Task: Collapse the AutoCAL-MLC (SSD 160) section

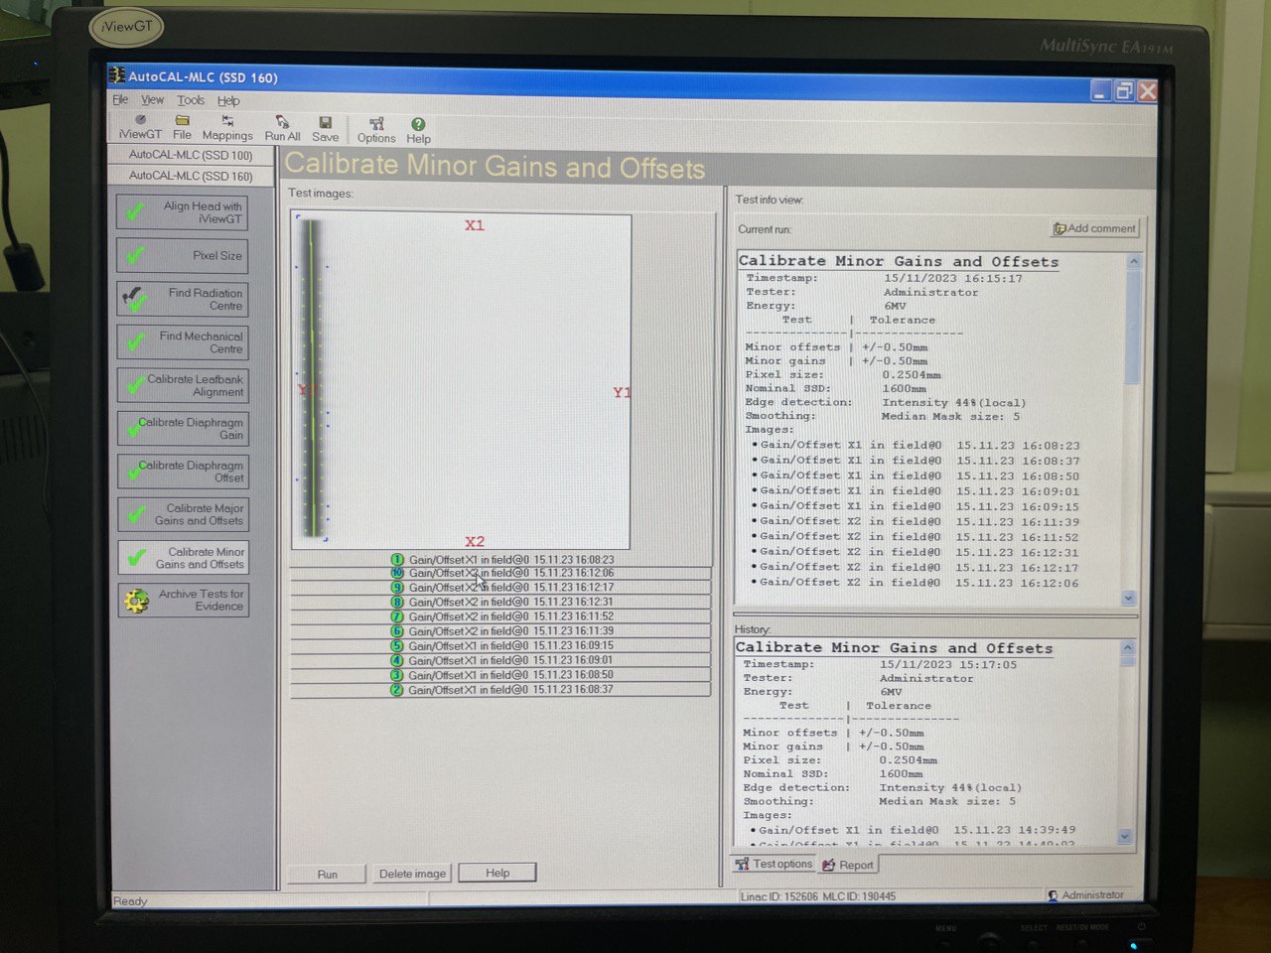Action: click(191, 176)
